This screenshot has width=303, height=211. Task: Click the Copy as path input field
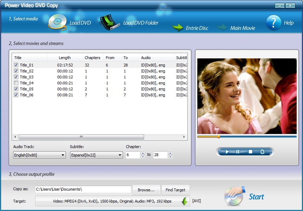tap(83, 190)
